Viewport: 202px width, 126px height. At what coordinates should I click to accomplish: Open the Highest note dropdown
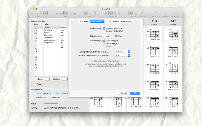tap(65, 79)
